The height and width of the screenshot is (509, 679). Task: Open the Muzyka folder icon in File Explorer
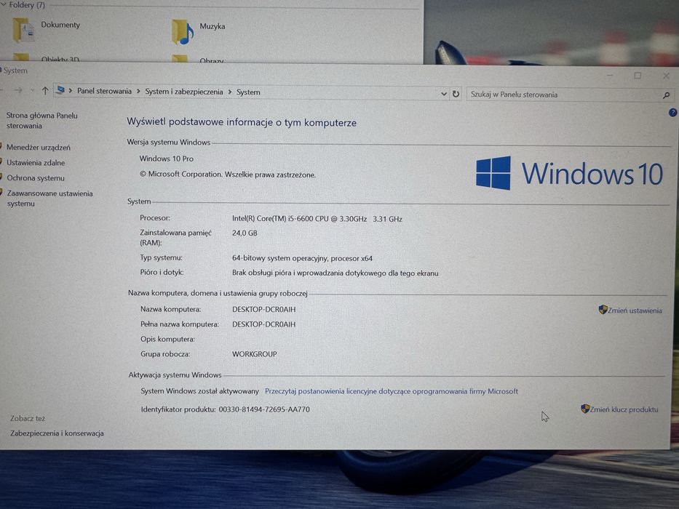pos(183,31)
